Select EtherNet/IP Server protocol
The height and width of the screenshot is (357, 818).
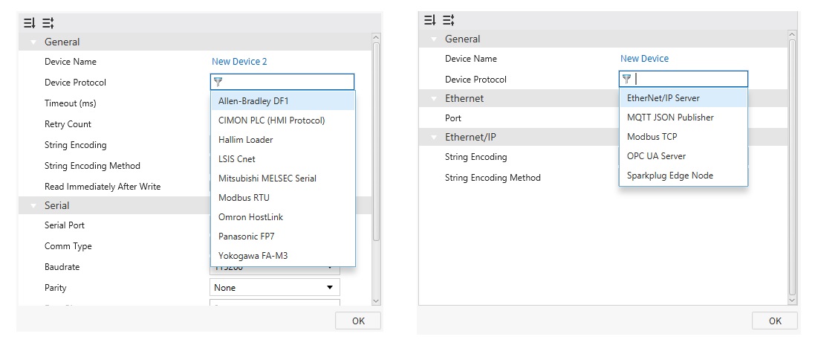pos(684,97)
